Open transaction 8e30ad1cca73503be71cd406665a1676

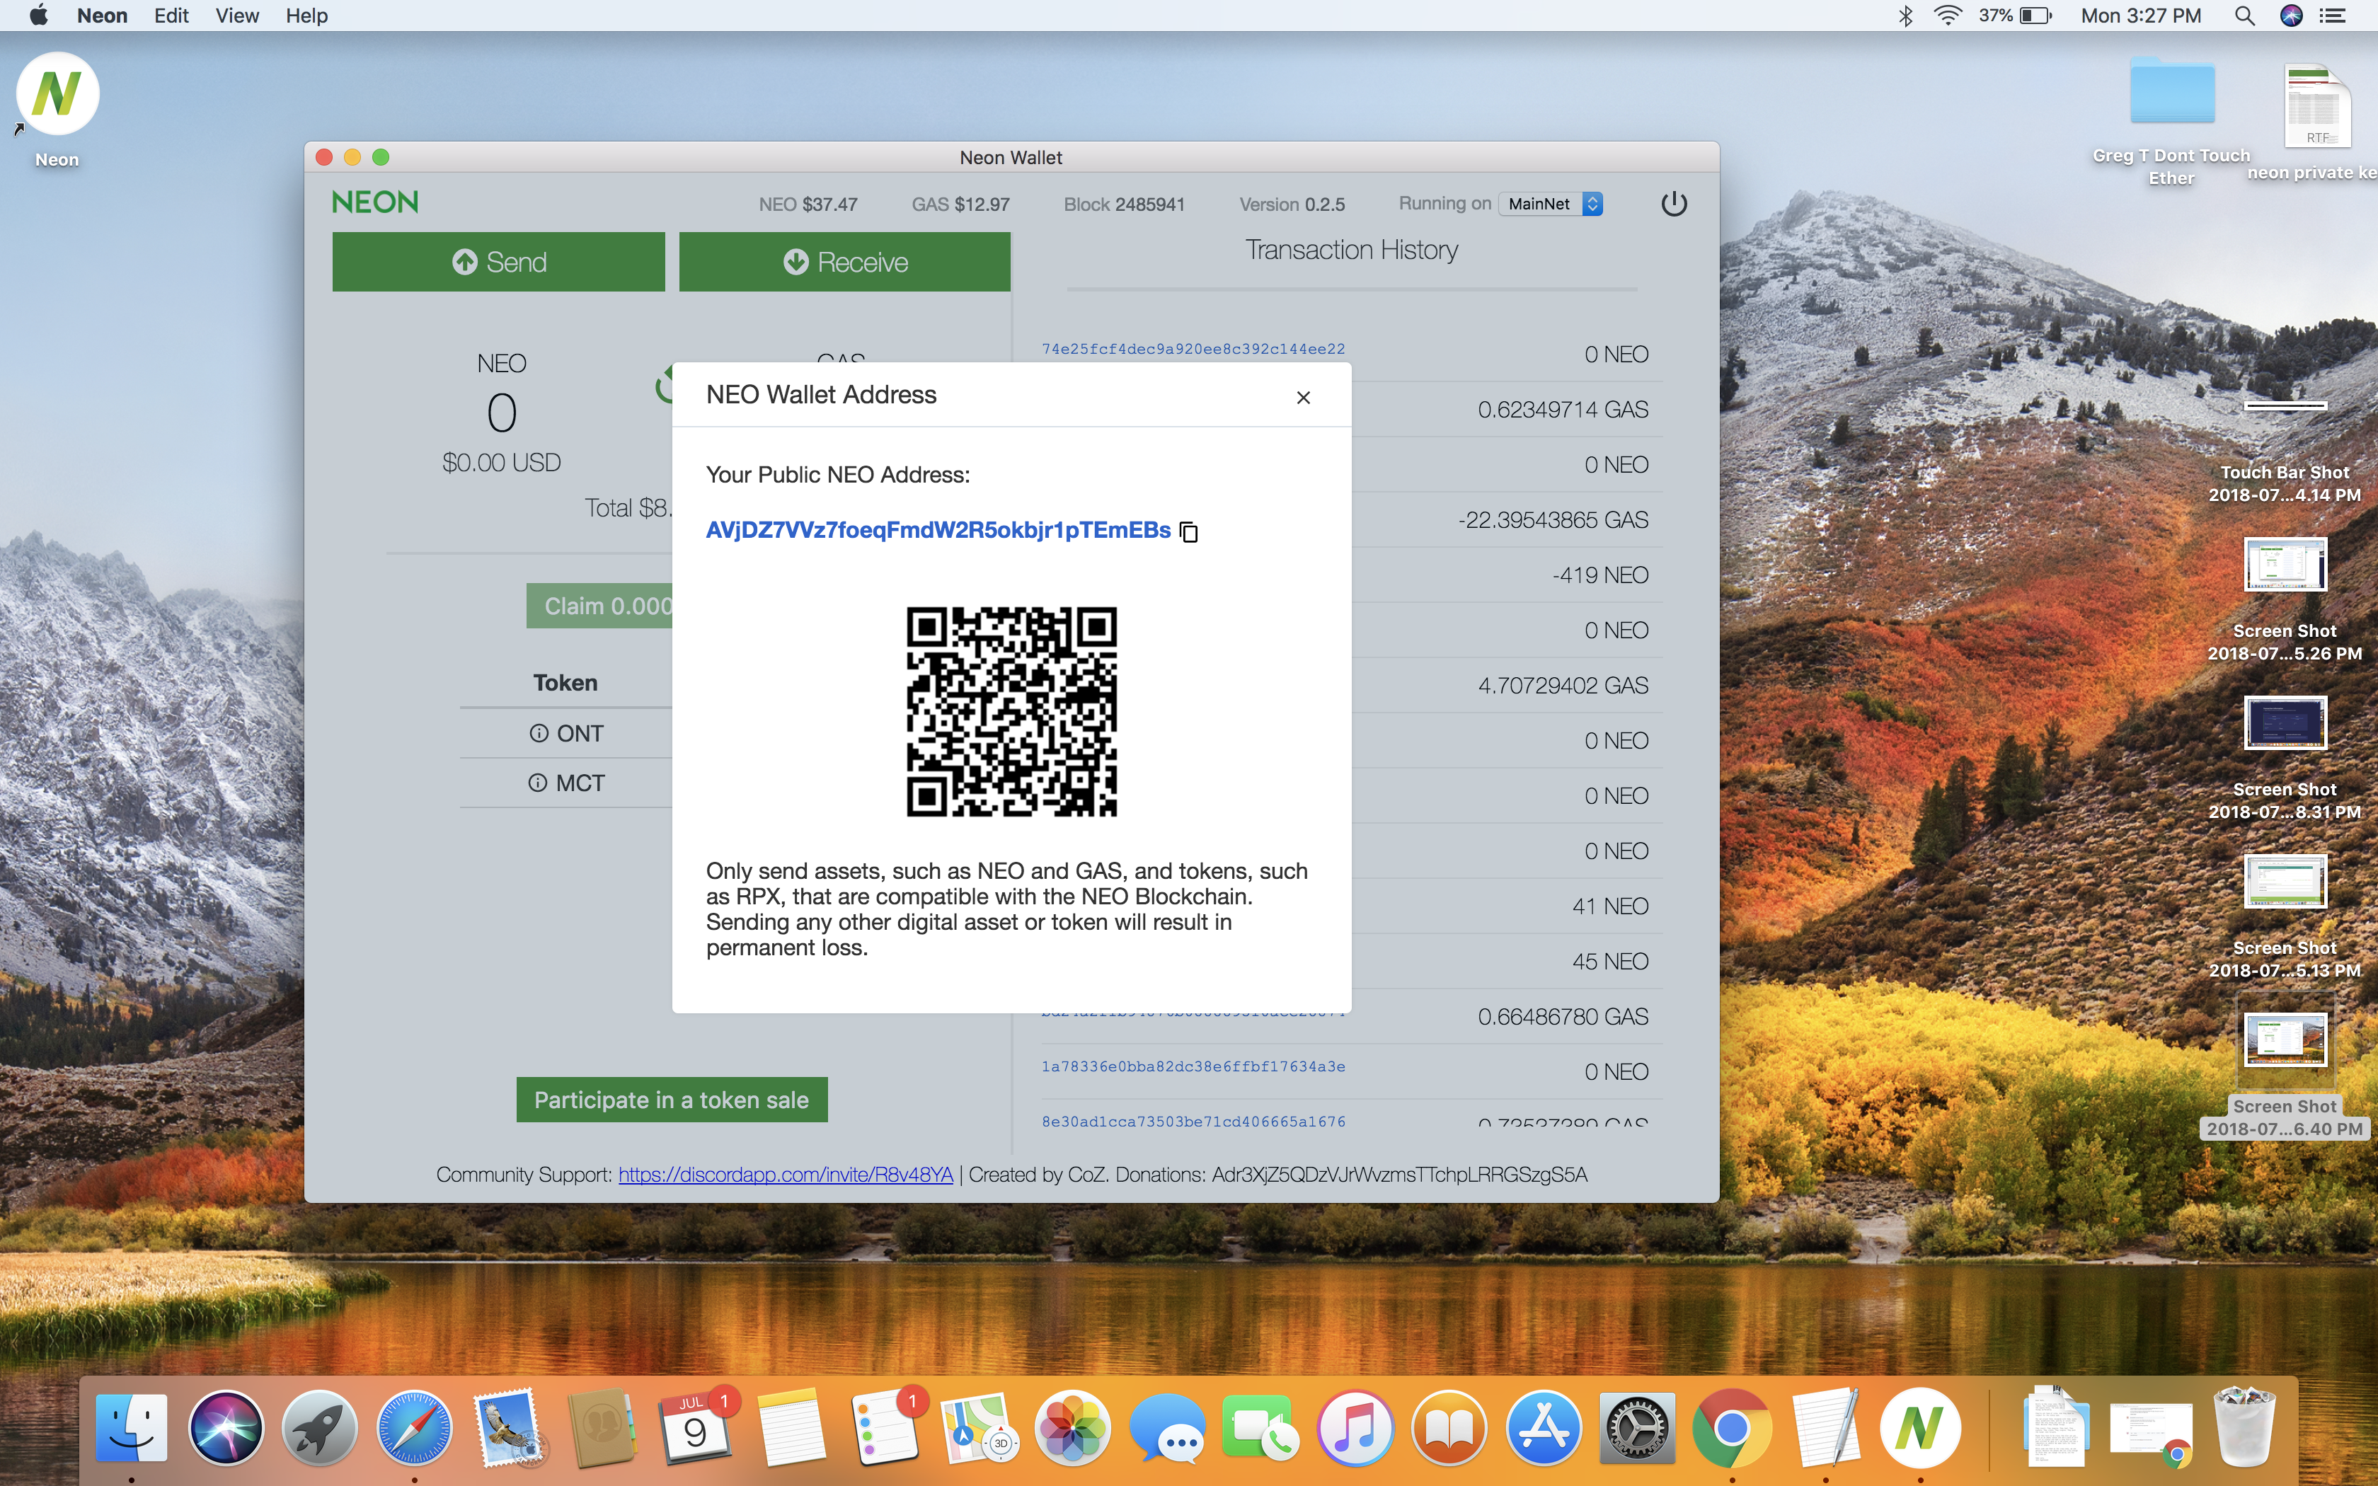coord(1193,1122)
